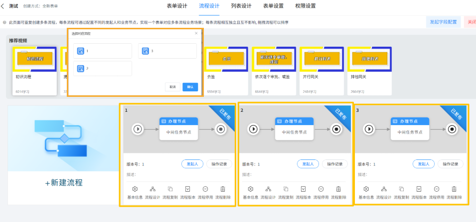The height and width of the screenshot is (222, 476).
Task: Open the 会签 video thumbnail
Action: click(226, 59)
